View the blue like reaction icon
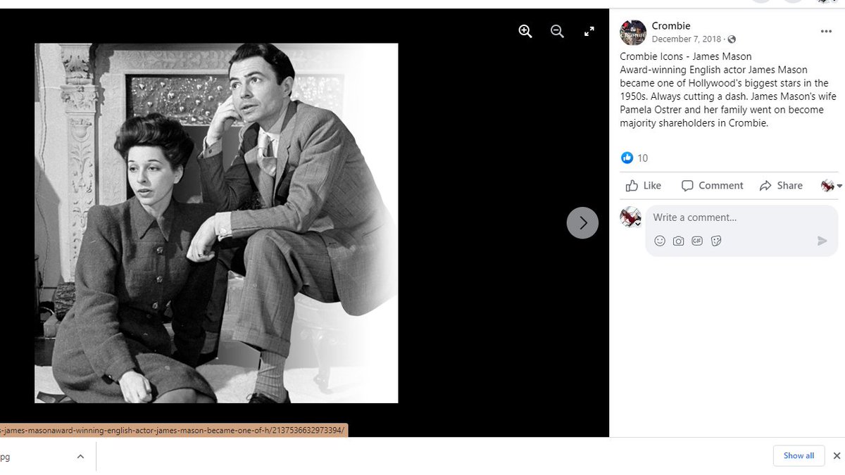 [627, 158]
